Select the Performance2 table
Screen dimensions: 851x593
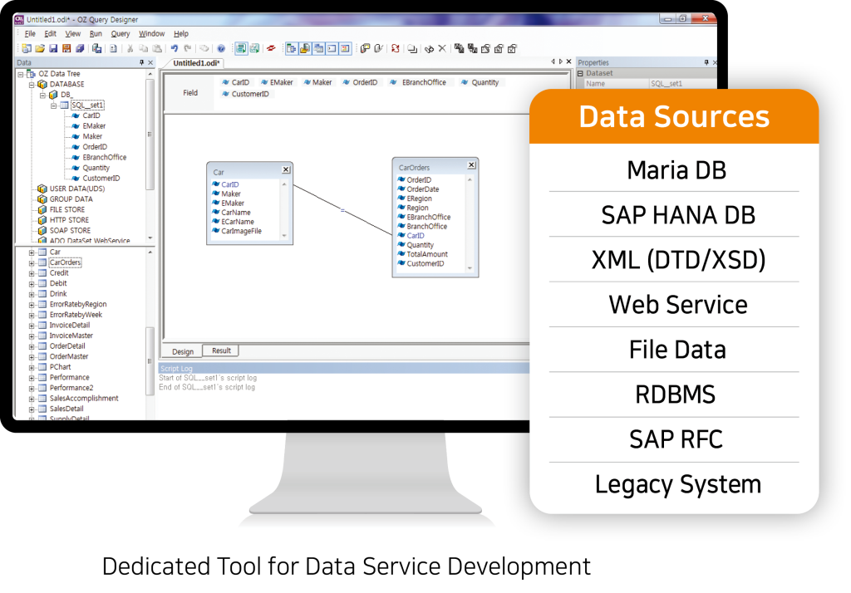(x=71, y=388)
